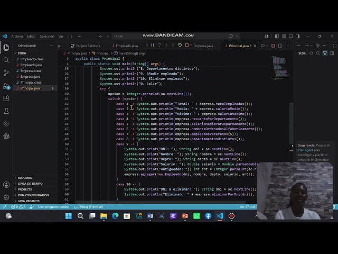338x254 pixels.
Task: Open the Archivo menu
Action: click(x=17, y=37)
